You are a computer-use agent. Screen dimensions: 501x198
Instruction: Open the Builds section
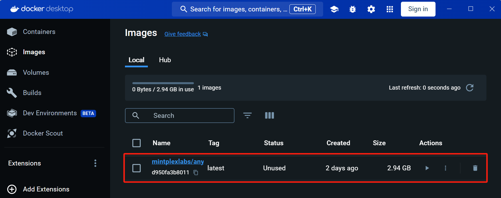tap(32, 93)
